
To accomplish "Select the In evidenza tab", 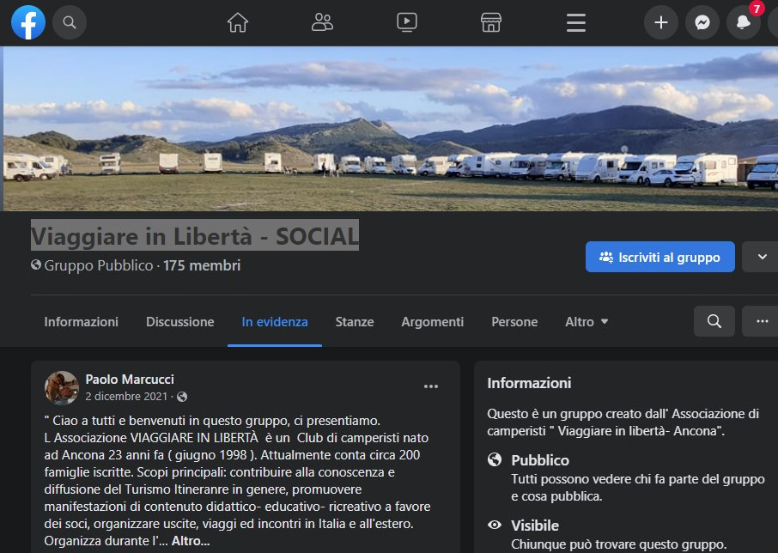I will (x=275, y=322).
